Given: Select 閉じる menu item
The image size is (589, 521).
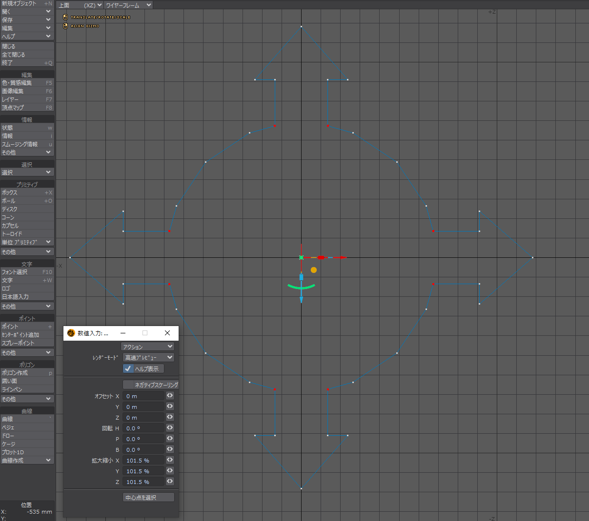Looking at the screenshot, I should (27, 46).
